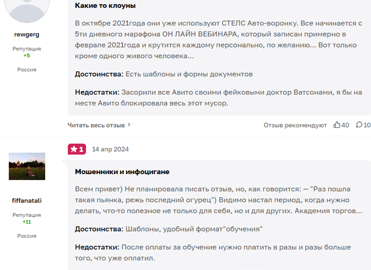
Task: Click the review date "14 апр 2024"
Action: pos(110,149)
